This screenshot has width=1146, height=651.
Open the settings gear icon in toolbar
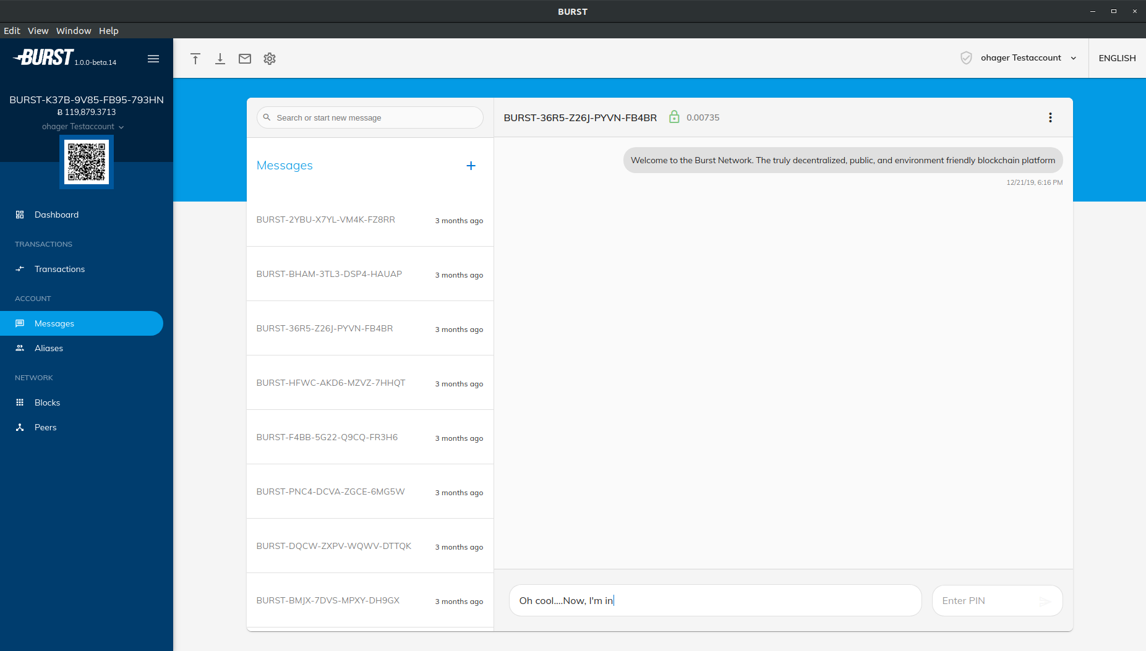(x=270, y=59)
